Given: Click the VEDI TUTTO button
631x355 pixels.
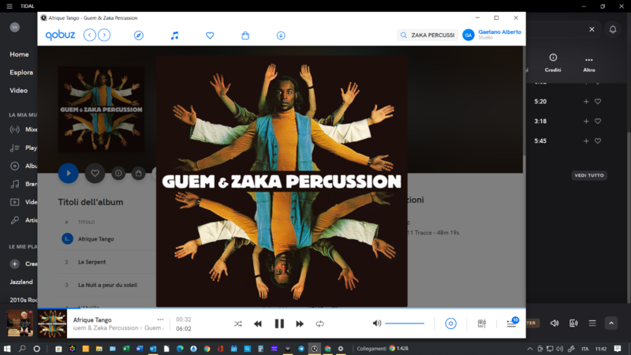Looking at the screenshot, I should [589, 175].
